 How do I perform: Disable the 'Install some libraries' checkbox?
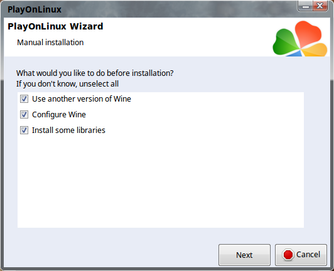coord(24,130)
